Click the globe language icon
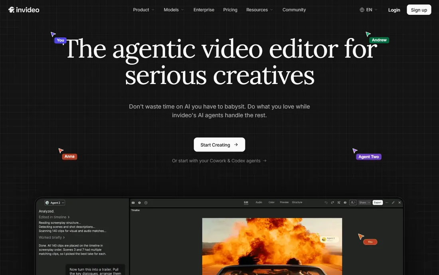Viewport: 439px width, 275px height. tap(362, 10)
